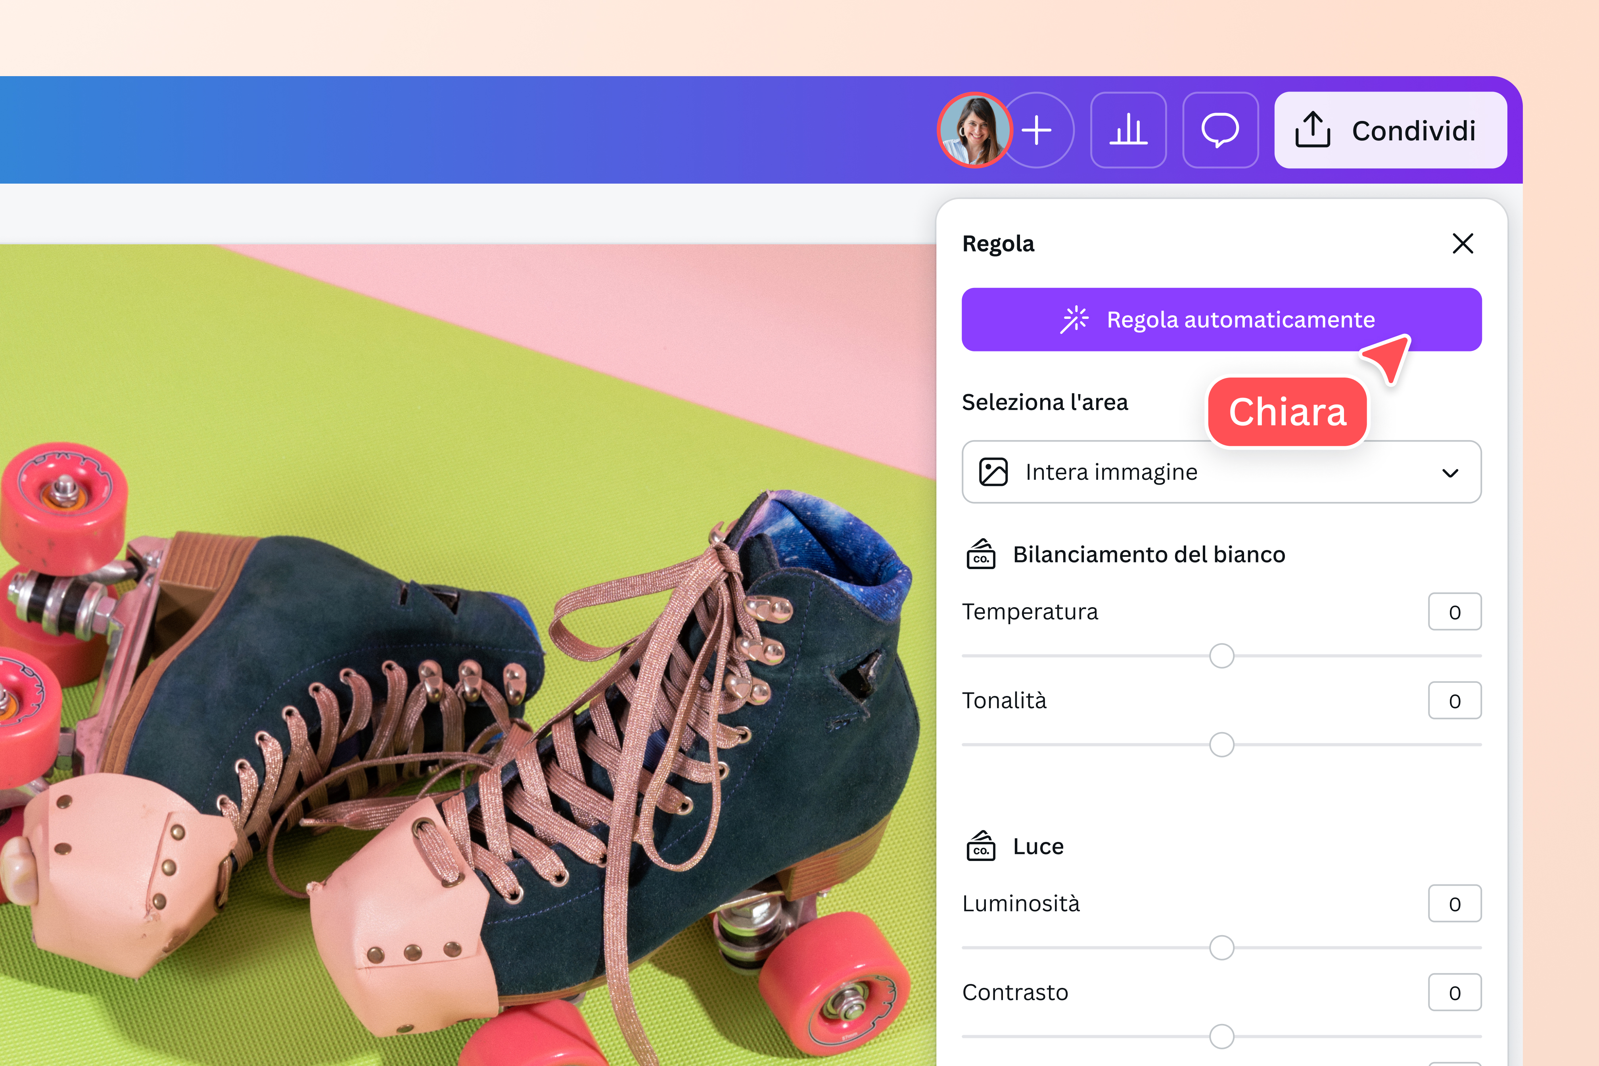Click the Luminosità value field
The width and height of the screenshot is (1599, 1066).
tap(1454, 903)
